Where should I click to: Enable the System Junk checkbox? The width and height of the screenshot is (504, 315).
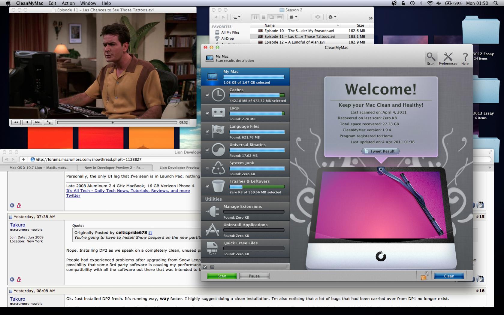[x=207, y=168]
